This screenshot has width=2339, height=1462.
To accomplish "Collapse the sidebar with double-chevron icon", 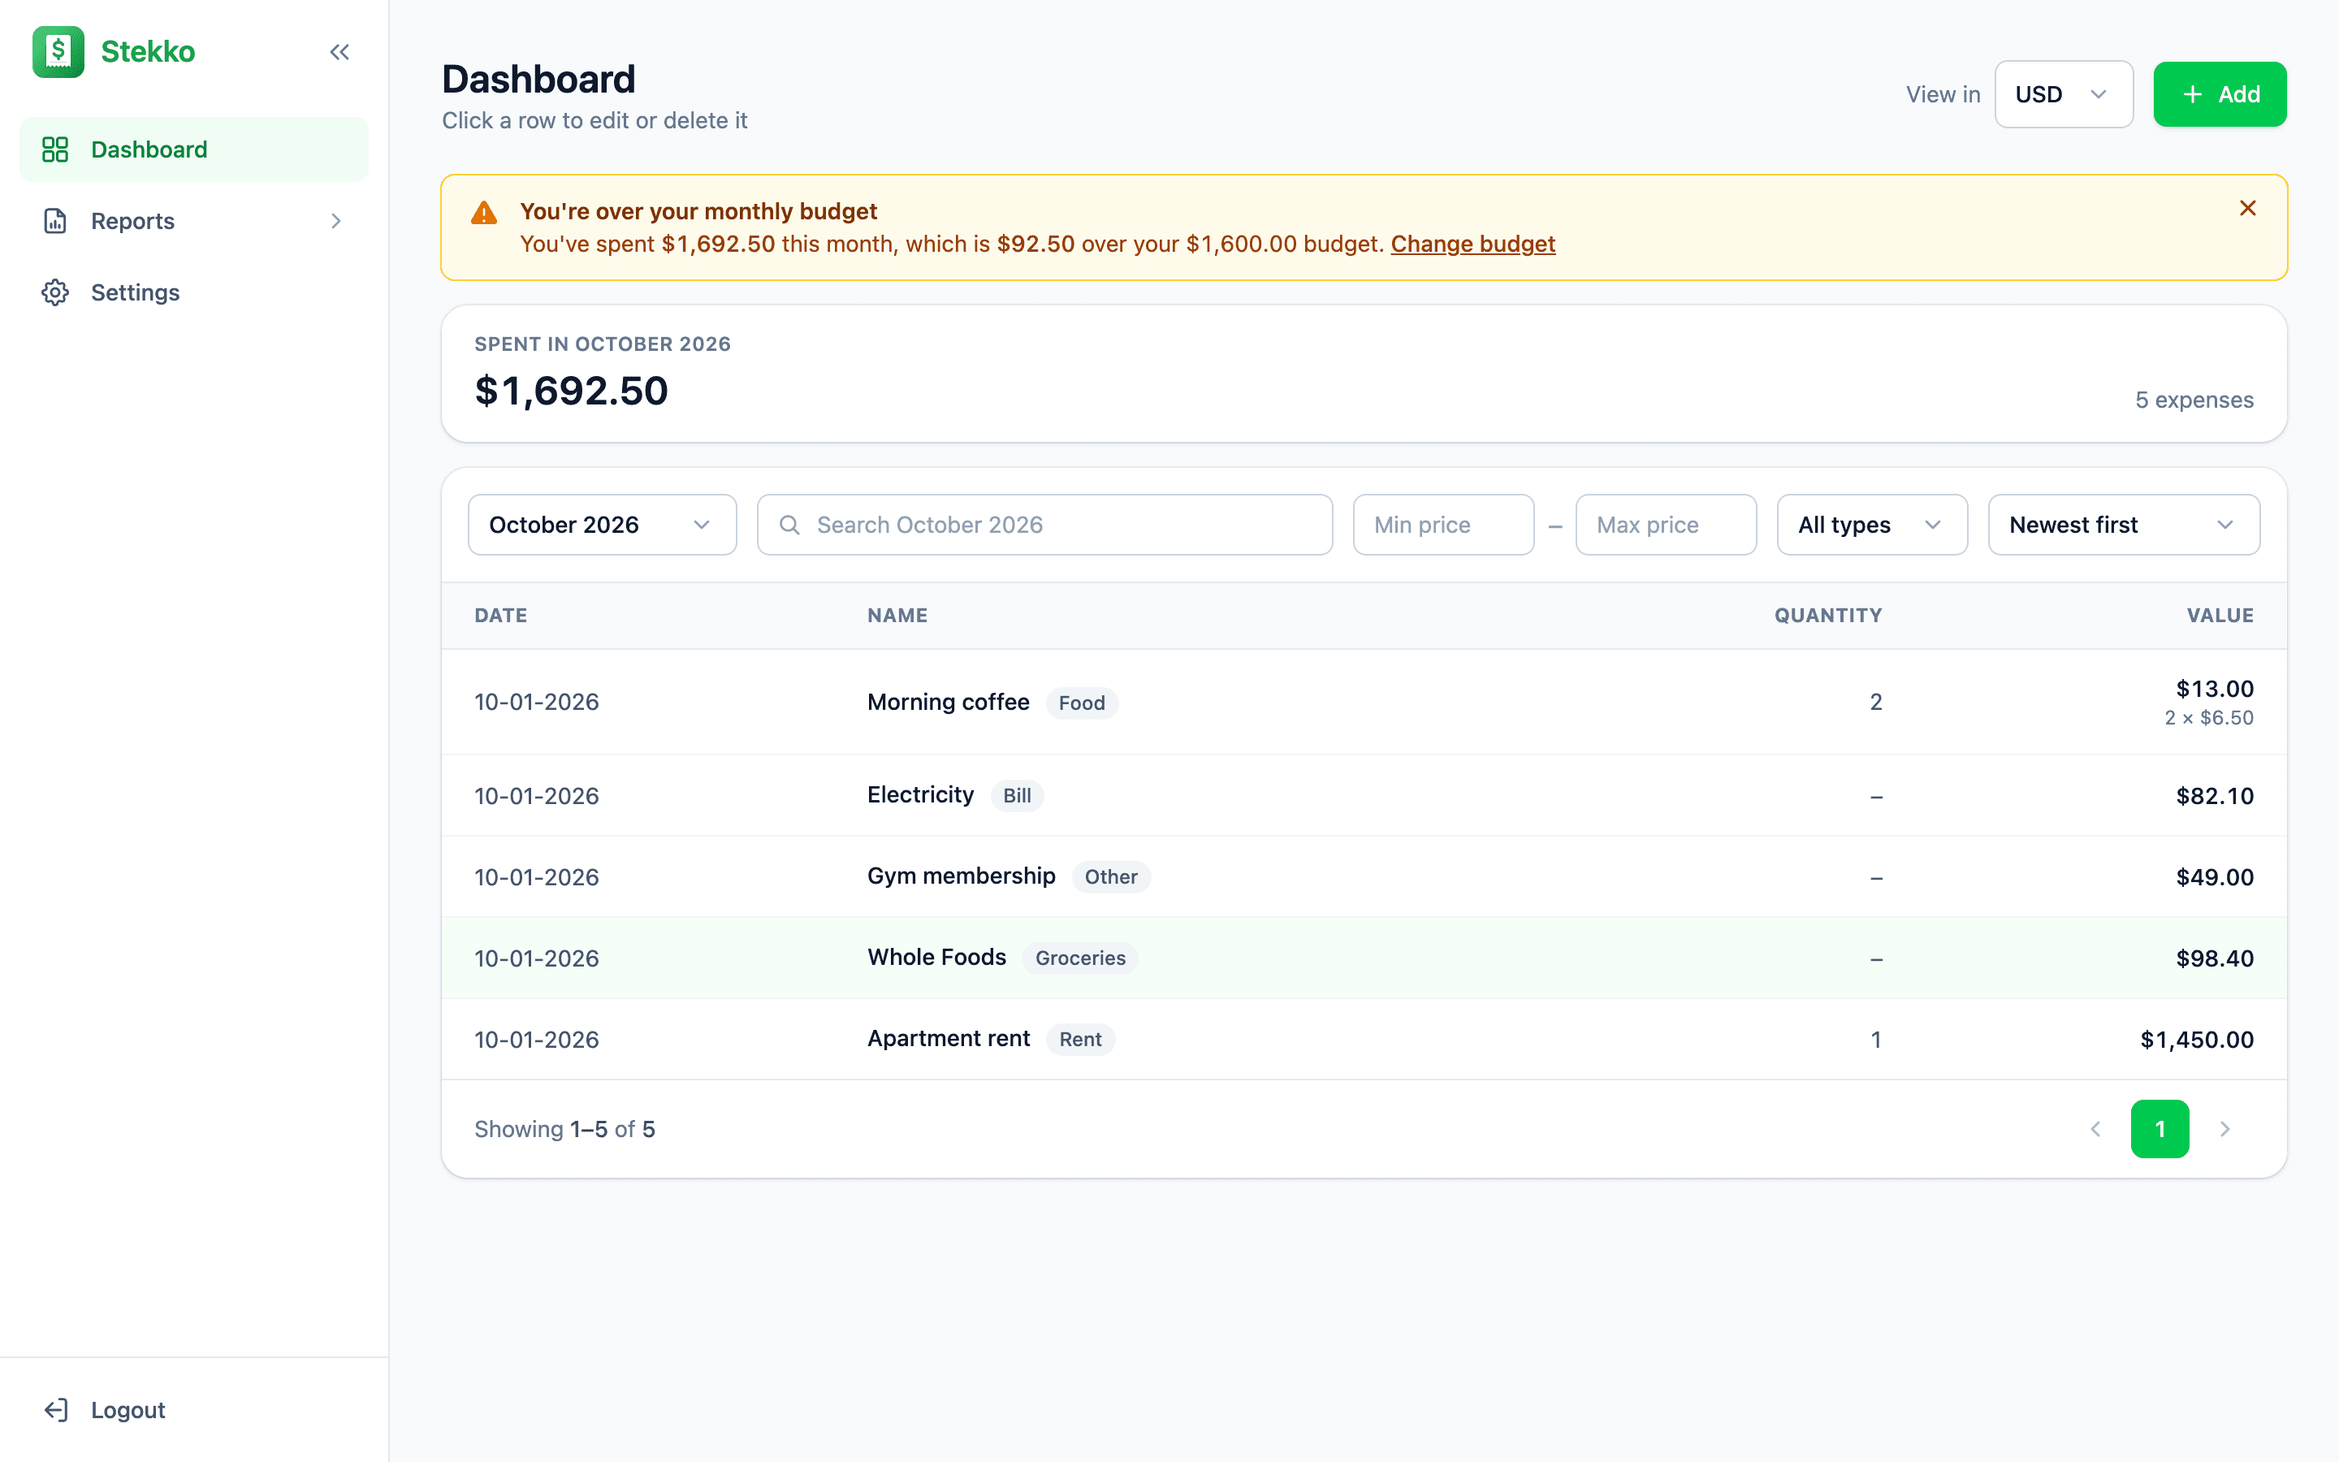I will 339,52.
